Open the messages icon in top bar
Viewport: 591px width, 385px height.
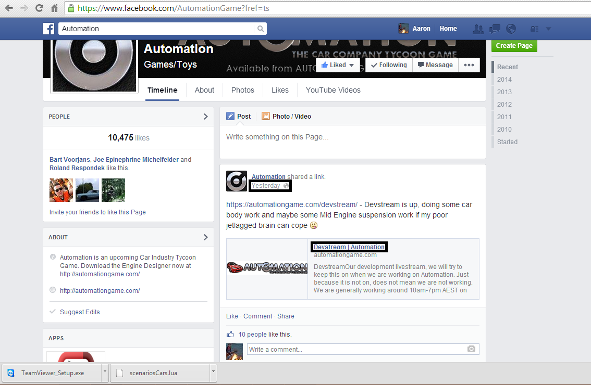click(x=495, y=29)
